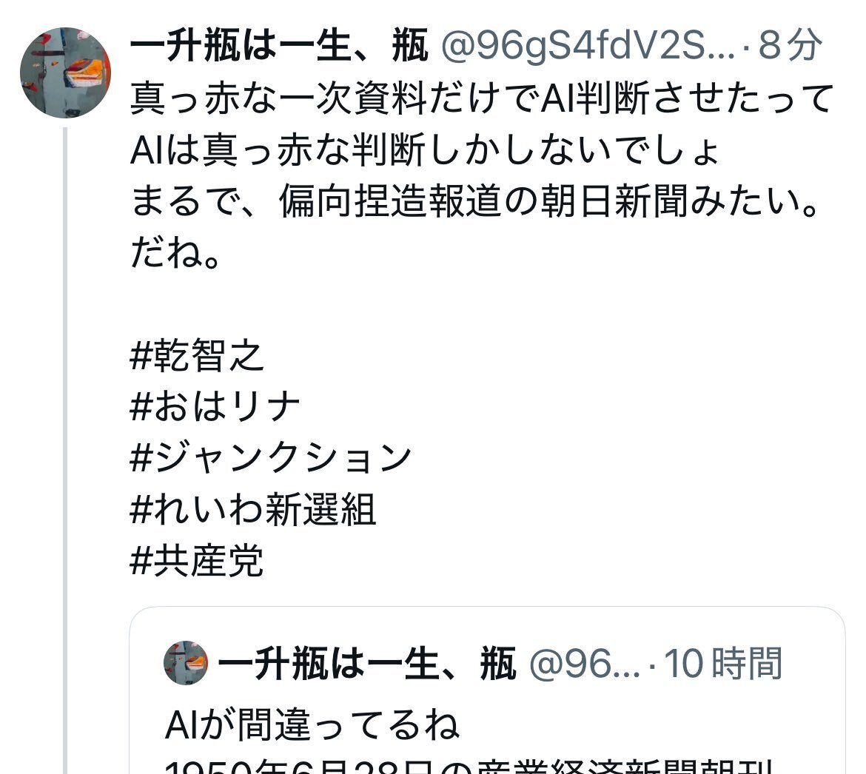This screenshot has width=866, height=774.
Task: Click the display name 一升瓶は一生、瓶 at top
Action: click(279, 44)
